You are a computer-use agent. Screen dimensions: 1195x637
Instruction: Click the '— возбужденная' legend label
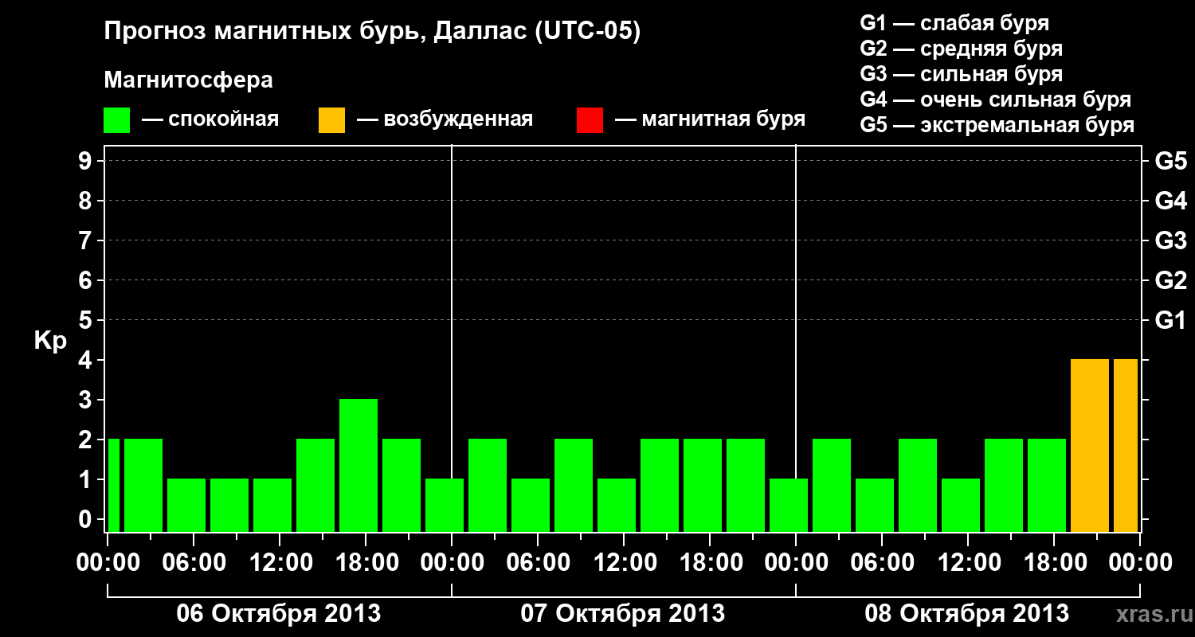(x=445, y=119)
